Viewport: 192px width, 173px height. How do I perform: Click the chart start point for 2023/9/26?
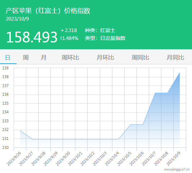tap(20, 131)
